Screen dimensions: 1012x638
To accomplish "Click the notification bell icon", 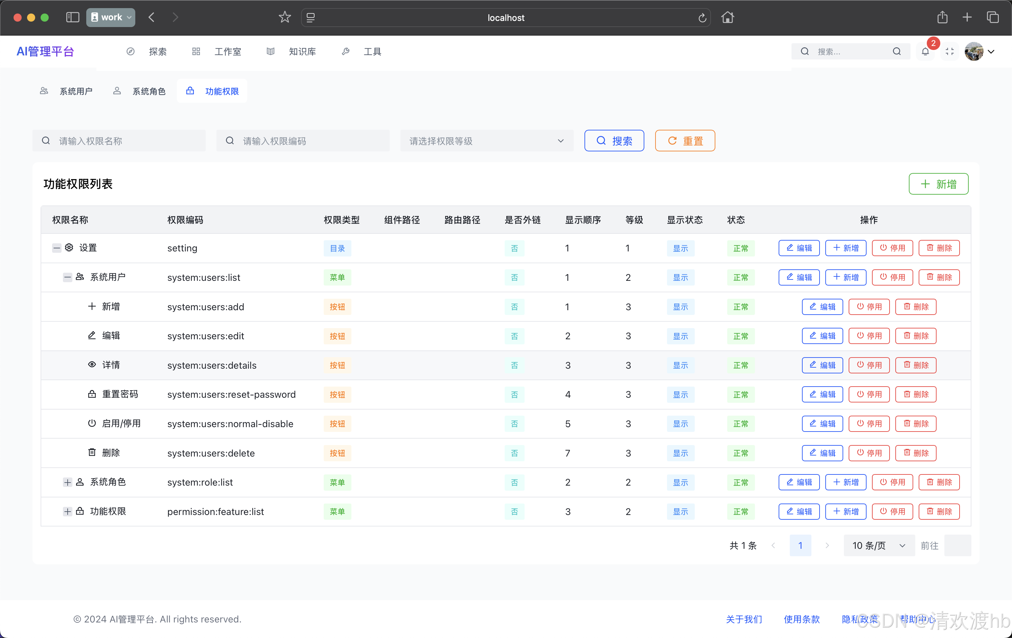I will pyautogui.click(x=925, y=51).
